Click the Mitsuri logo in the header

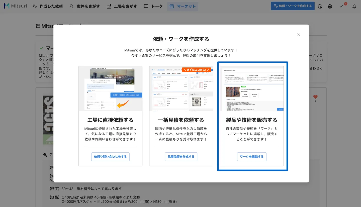15,6
